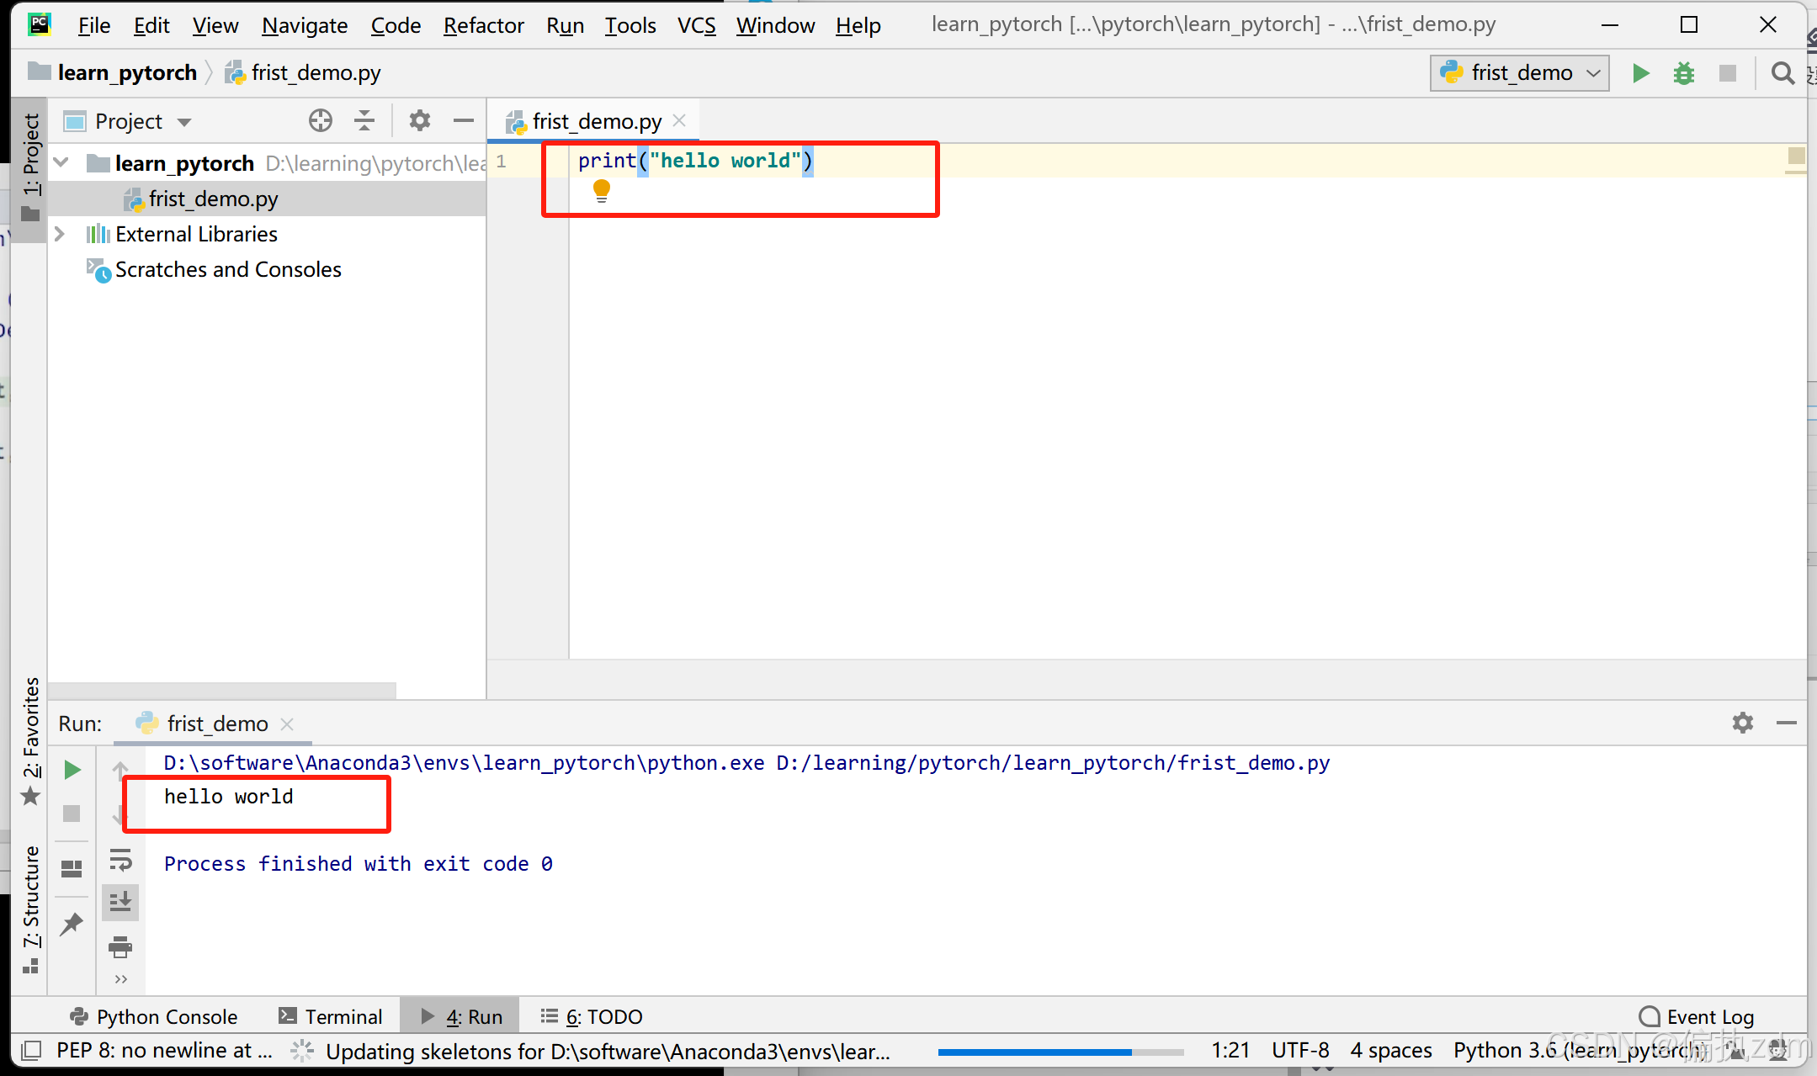
Task: Toggle tool window bars in the status bar corner
Action: 32,1050
